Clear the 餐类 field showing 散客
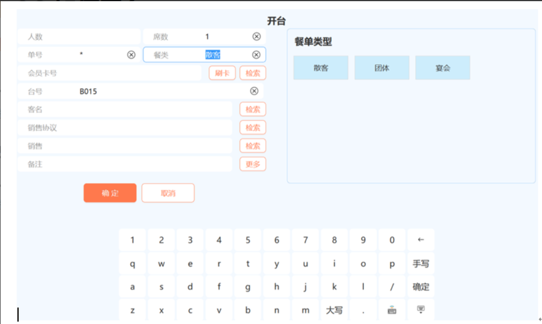 [256, 55]
